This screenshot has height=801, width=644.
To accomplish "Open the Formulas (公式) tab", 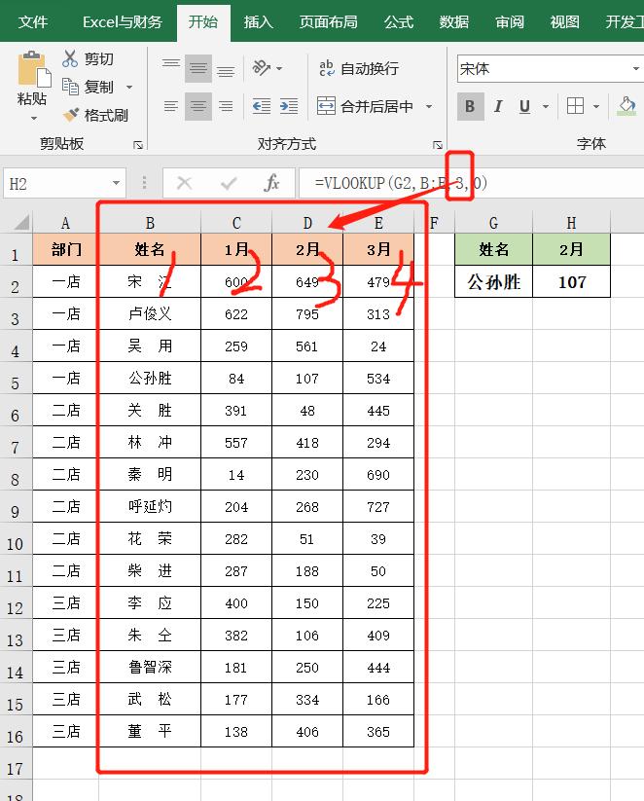I will click(x=398, y=22).
